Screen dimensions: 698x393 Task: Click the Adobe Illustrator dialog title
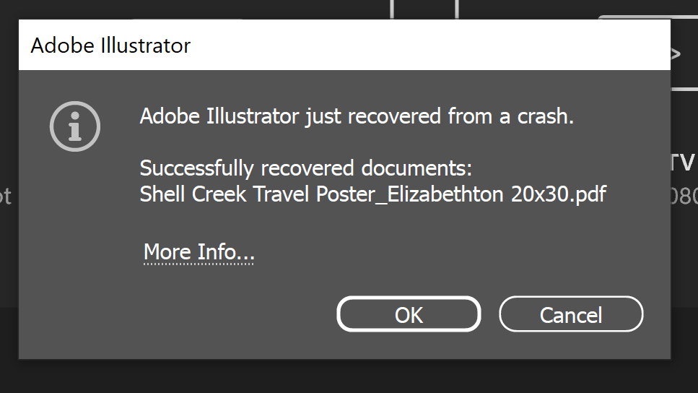point(110,46)
